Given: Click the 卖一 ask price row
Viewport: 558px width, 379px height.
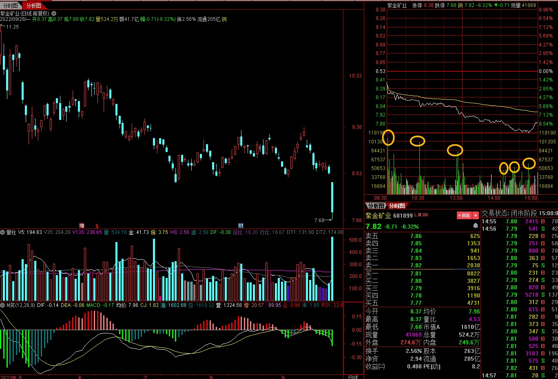Looking at the screenshot, I should point(422,265).
